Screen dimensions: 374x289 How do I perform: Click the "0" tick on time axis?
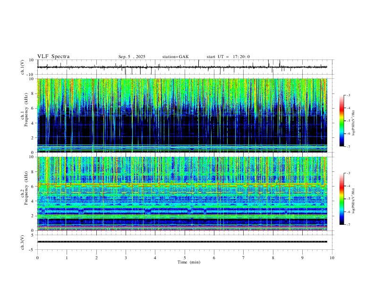click(37, 258)
